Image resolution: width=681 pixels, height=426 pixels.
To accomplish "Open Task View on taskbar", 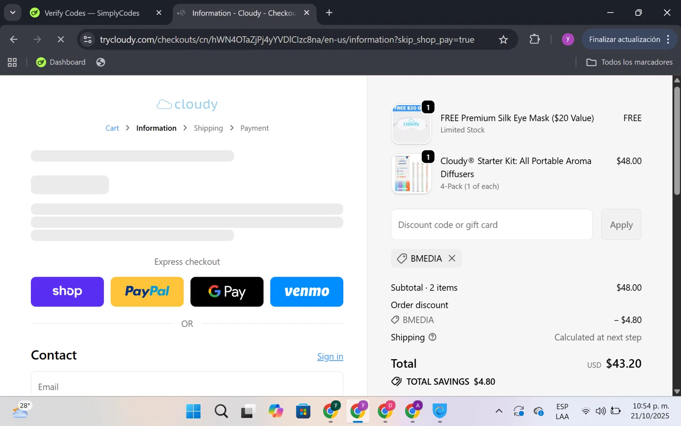I will tap(248, 411).
